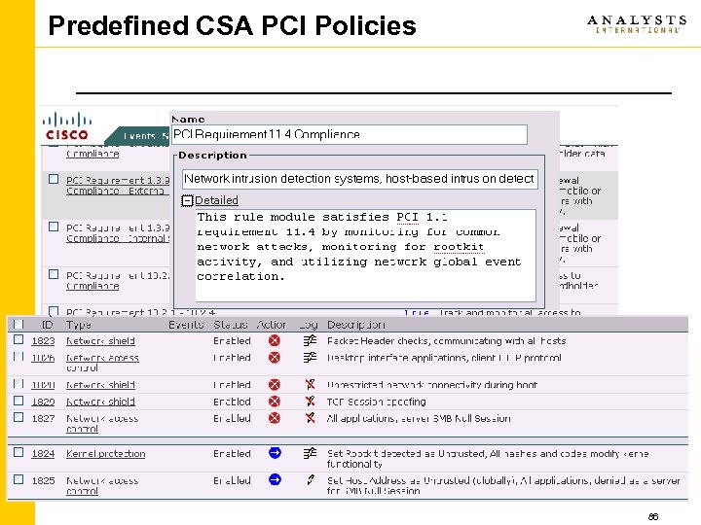Click 'TCP Session spoofing' description

377,402
